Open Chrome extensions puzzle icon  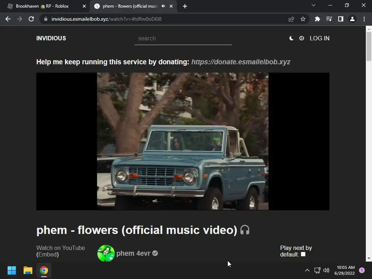317,19
